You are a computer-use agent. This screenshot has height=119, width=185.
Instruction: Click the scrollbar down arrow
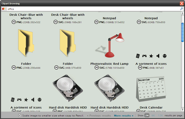point(182,110)
